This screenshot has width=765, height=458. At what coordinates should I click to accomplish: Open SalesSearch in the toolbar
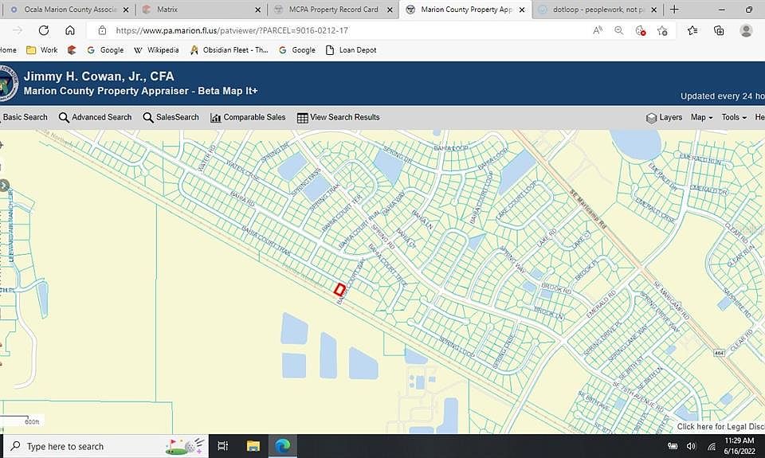[171, 117]
